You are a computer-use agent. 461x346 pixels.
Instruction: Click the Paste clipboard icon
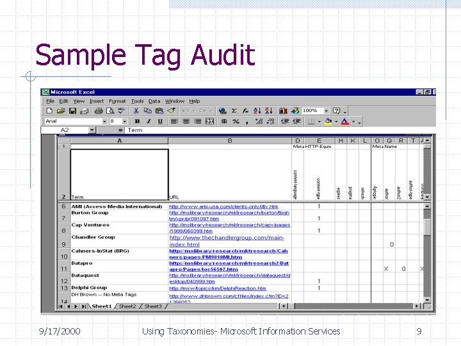159,111
